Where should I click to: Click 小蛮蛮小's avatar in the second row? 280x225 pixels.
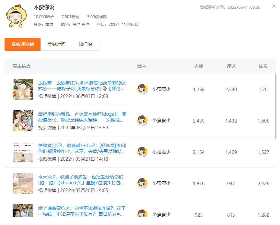coord(142,120)
